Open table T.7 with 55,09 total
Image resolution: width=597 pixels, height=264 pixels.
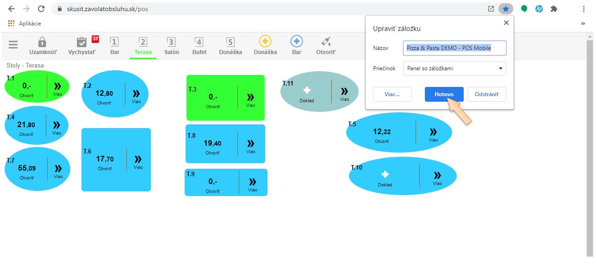[x=27, y=169]
